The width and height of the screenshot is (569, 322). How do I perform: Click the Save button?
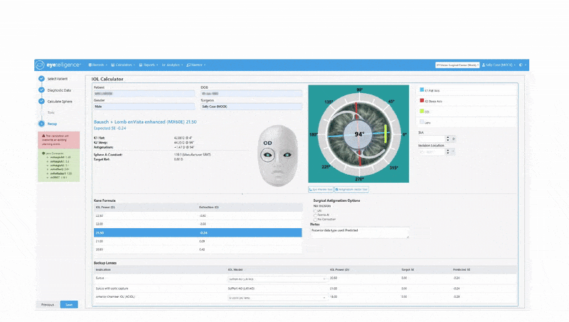[x=69, y=304]
